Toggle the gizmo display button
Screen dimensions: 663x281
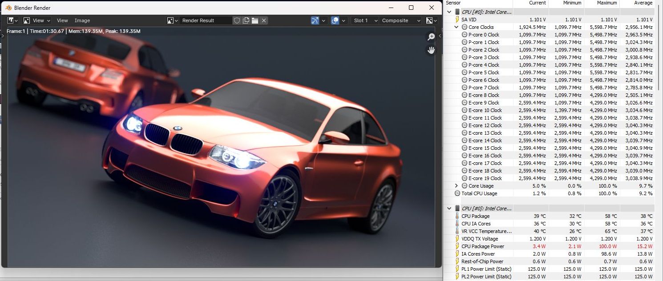(x=315, y=20)
